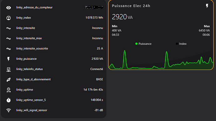Click the Max 6450 VA value
This screenshot has height=121, width=216.
pos(204,31)
